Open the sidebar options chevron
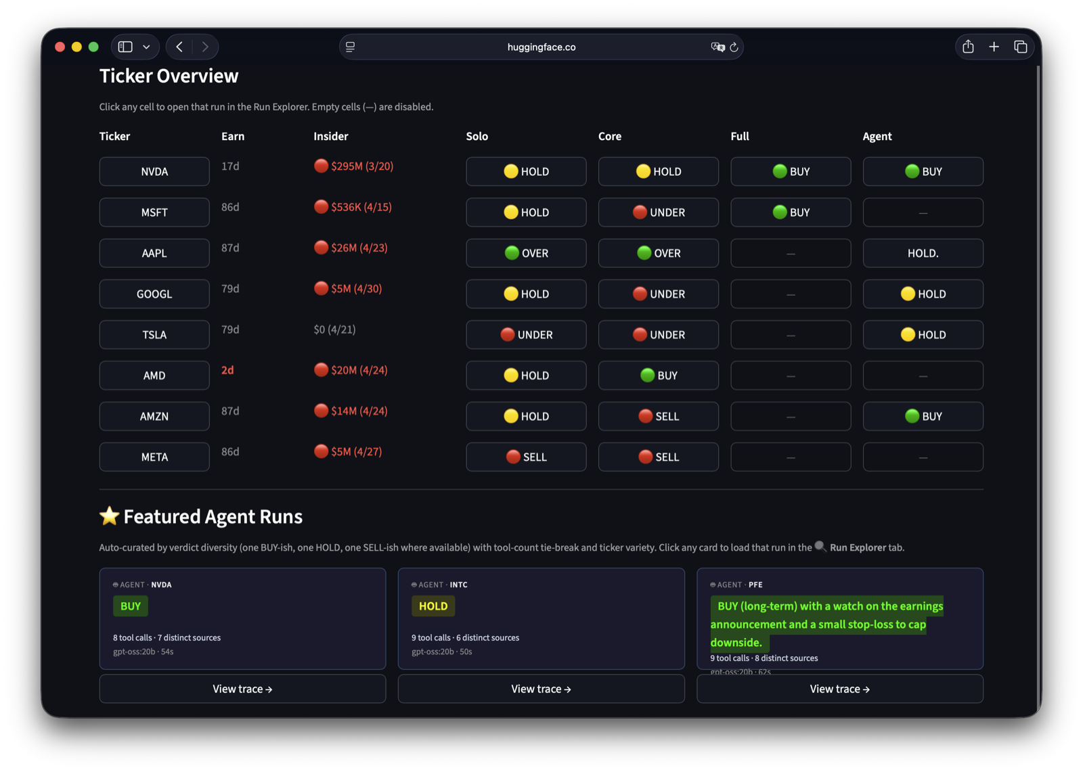The height and width of the screenshot is (772, 1083). 146,47
